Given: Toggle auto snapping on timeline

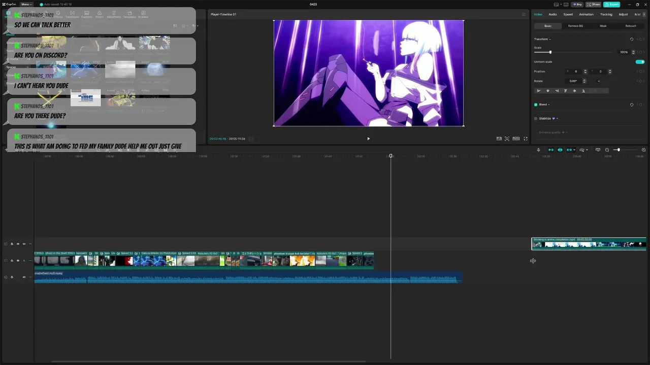Looking at the screenshot, I should [560, 150].
